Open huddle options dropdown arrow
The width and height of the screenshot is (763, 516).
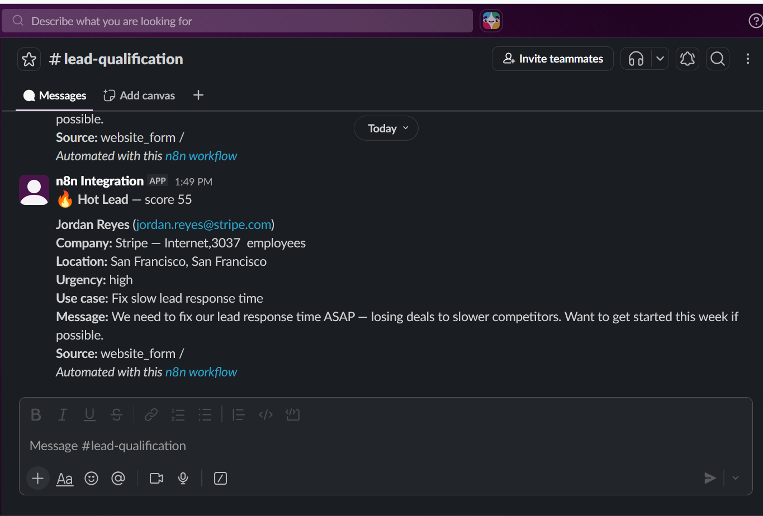tap(660, 59)
